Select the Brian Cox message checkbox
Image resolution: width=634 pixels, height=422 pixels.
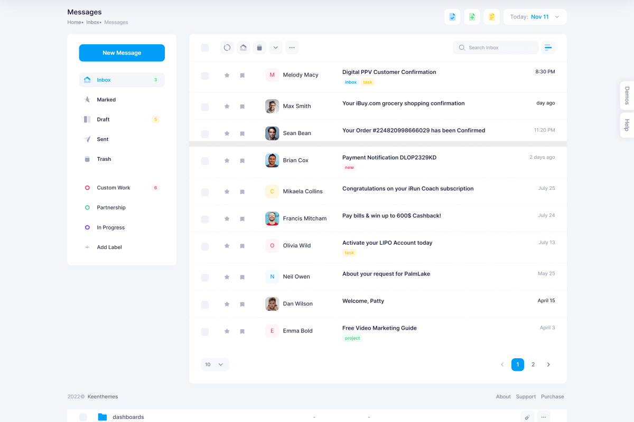[205, 161]
